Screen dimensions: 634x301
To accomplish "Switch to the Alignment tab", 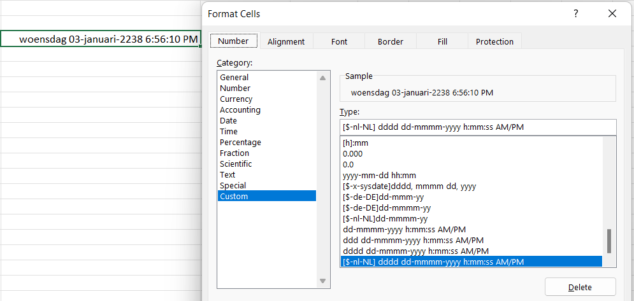I will (285, 41).
